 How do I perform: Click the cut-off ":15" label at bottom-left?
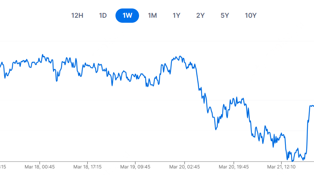click(2, 167)
